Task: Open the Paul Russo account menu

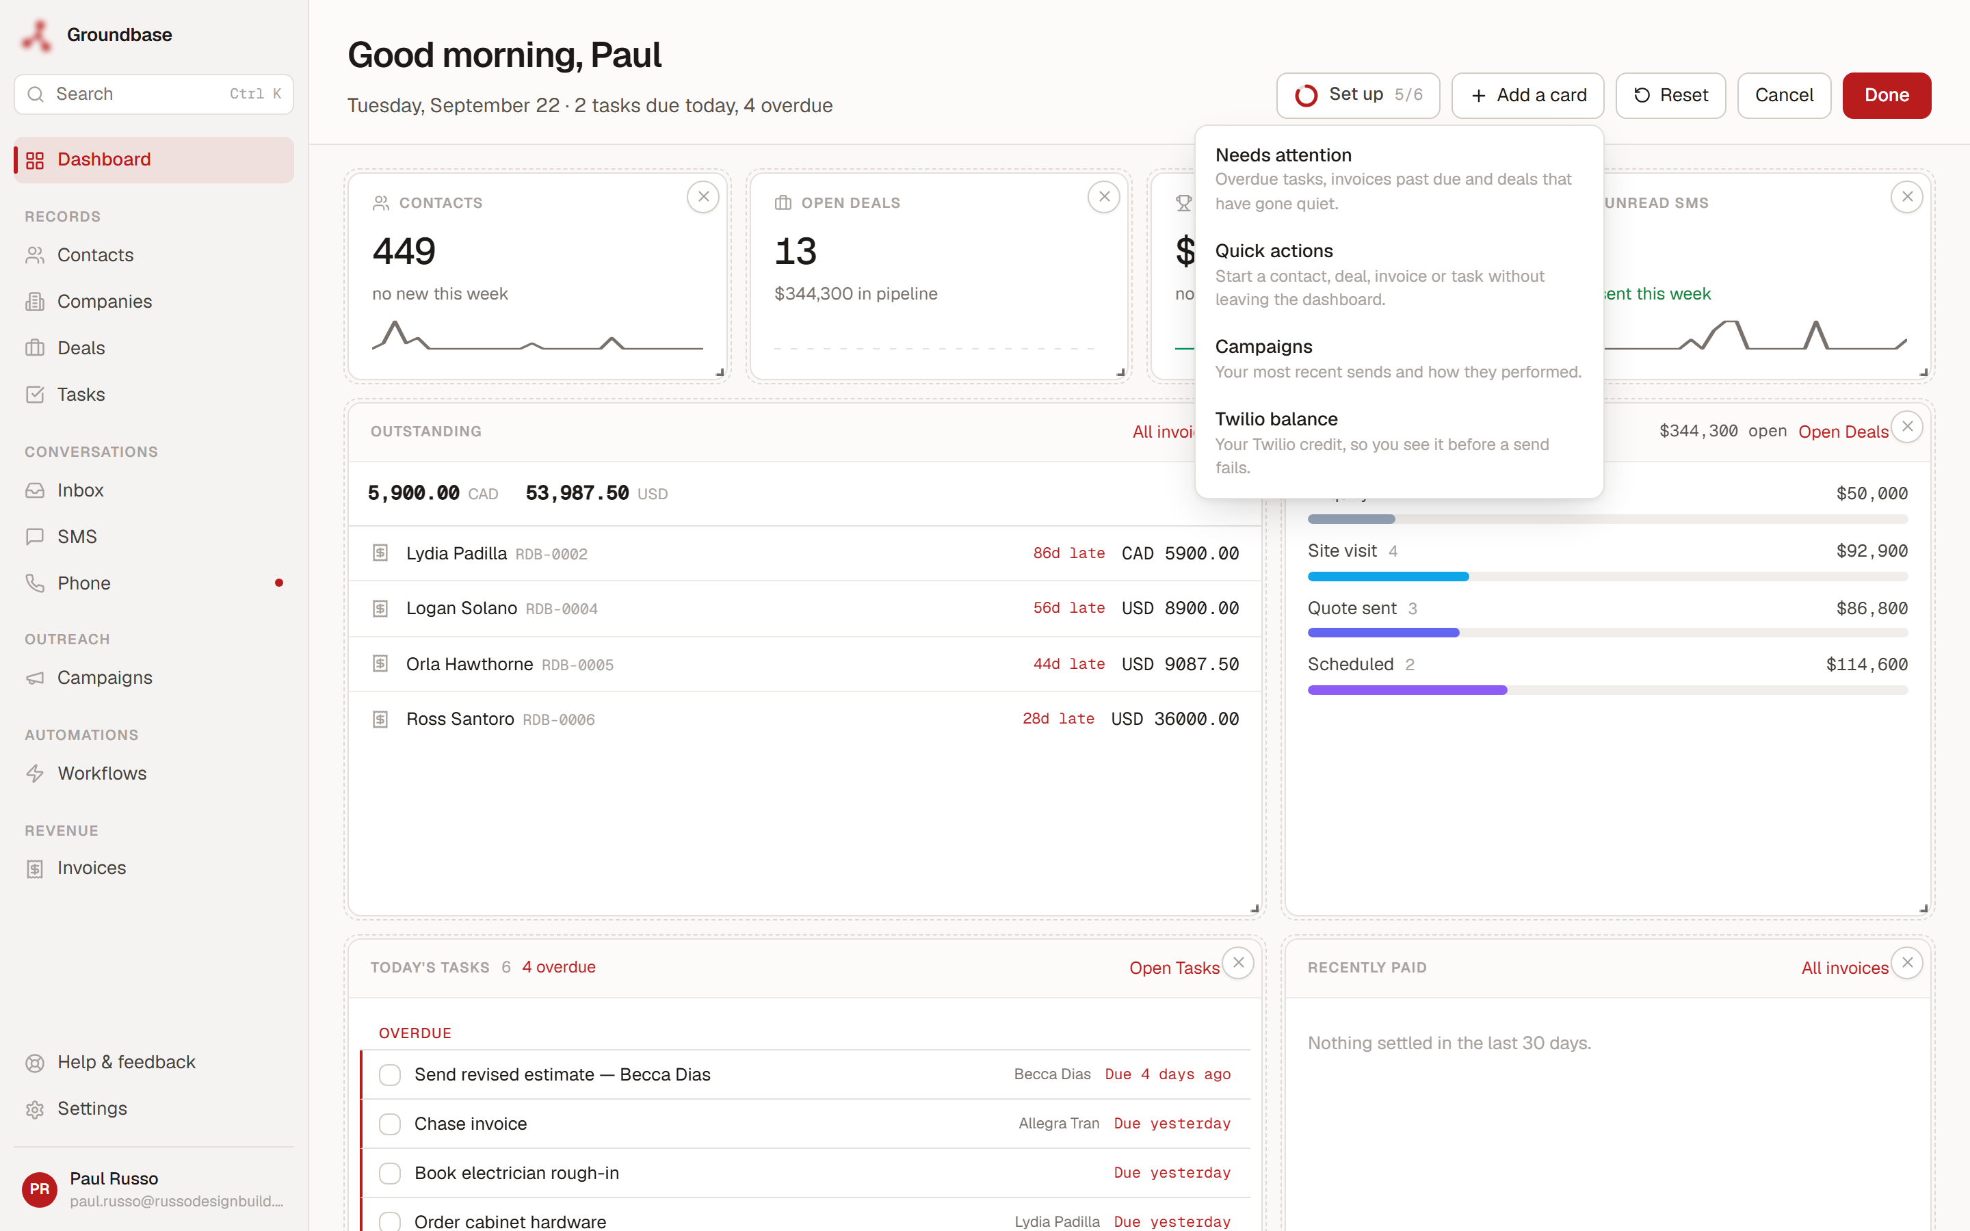Action: tap(154, 1189)
